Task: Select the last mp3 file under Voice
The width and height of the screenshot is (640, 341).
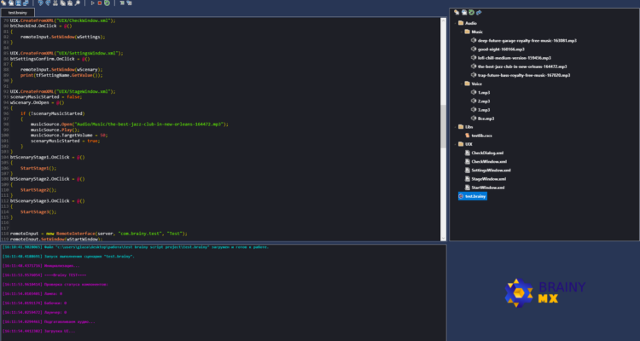Action: click(x=486, y=118)
